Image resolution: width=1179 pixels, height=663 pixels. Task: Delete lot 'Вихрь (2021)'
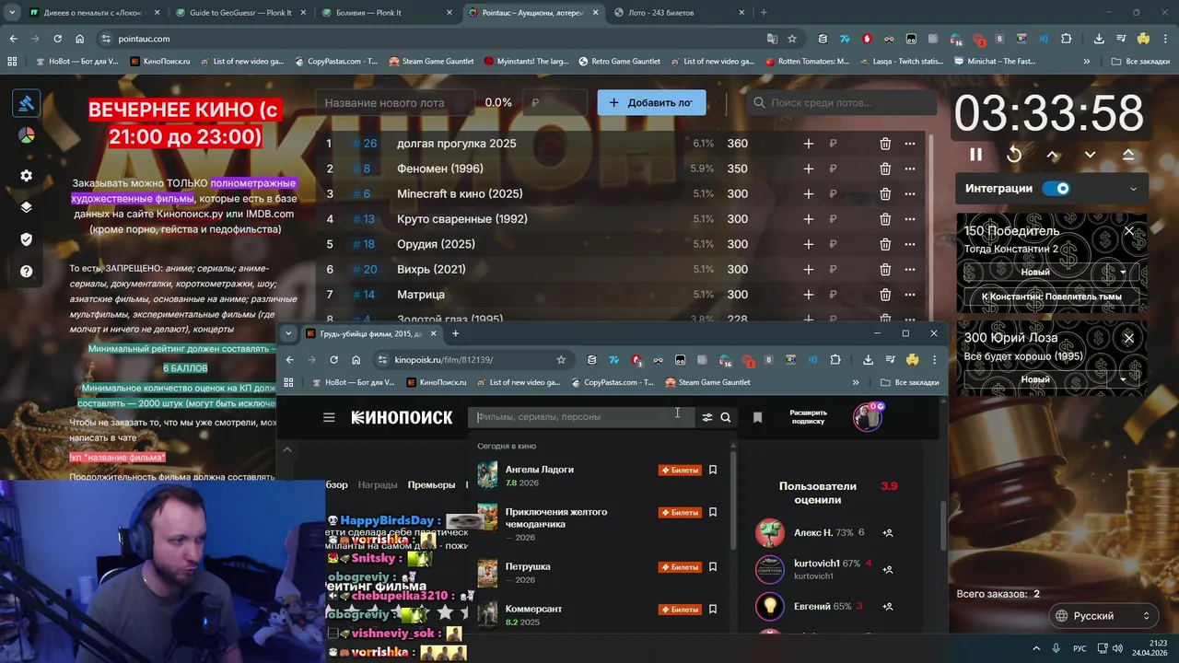tap(885, 270)
